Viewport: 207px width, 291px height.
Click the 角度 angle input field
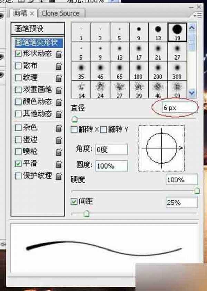(x=111, y=149)
